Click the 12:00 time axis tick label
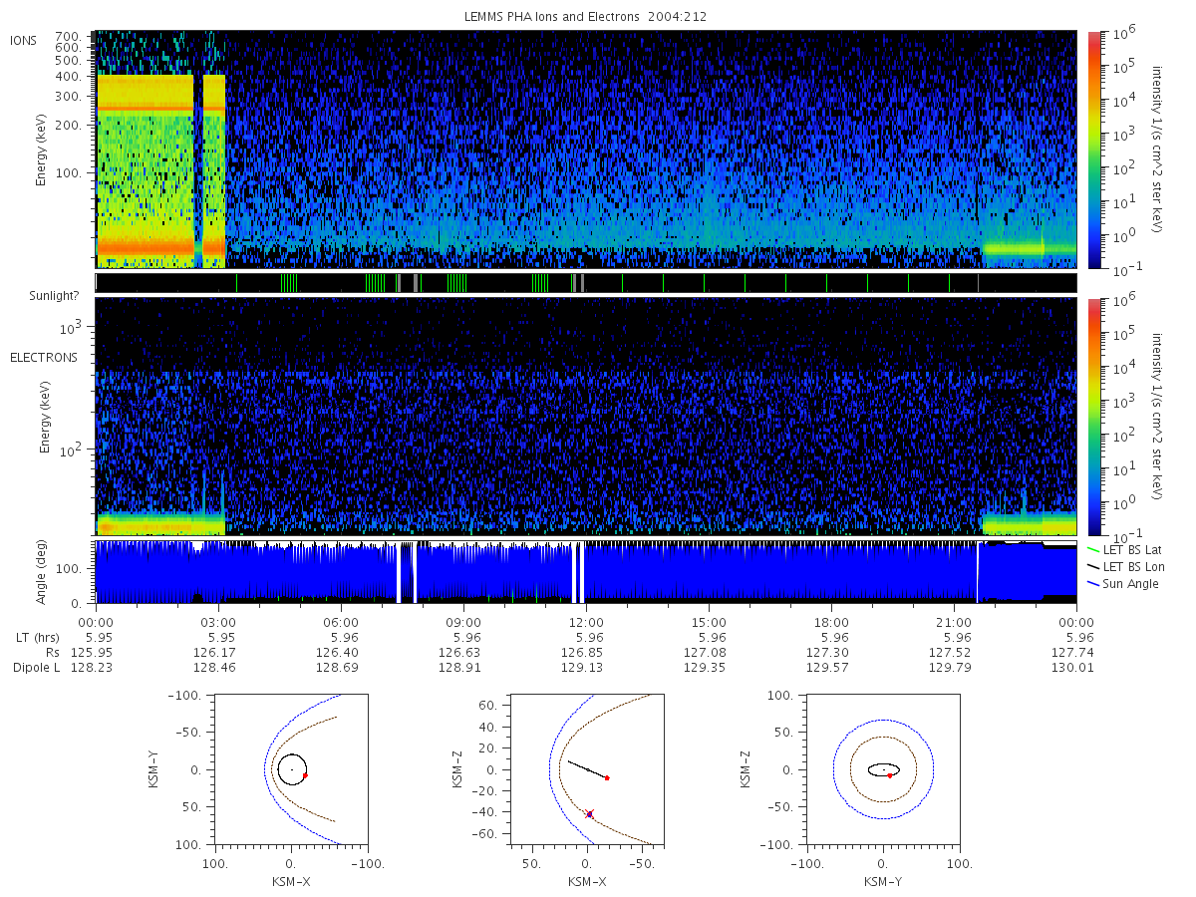Image resolution: width=1196 pixels, height=897 pixels. point(586,621)
